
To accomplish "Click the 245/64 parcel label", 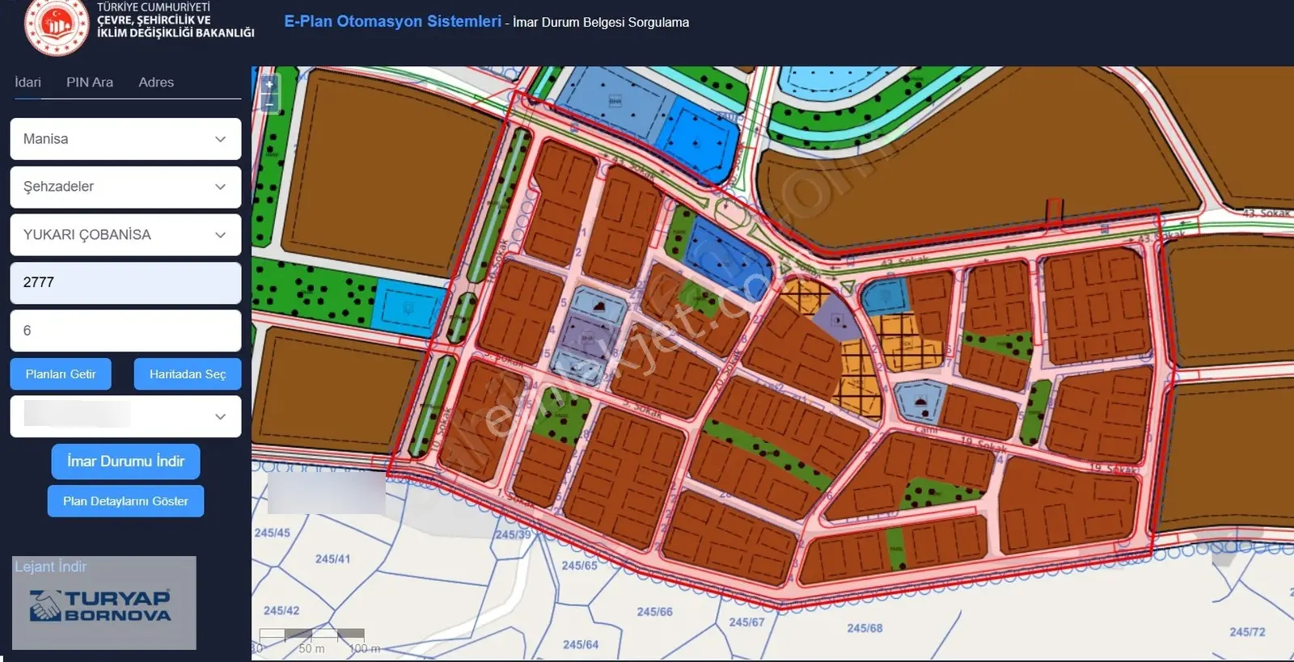I will [581, 644].
